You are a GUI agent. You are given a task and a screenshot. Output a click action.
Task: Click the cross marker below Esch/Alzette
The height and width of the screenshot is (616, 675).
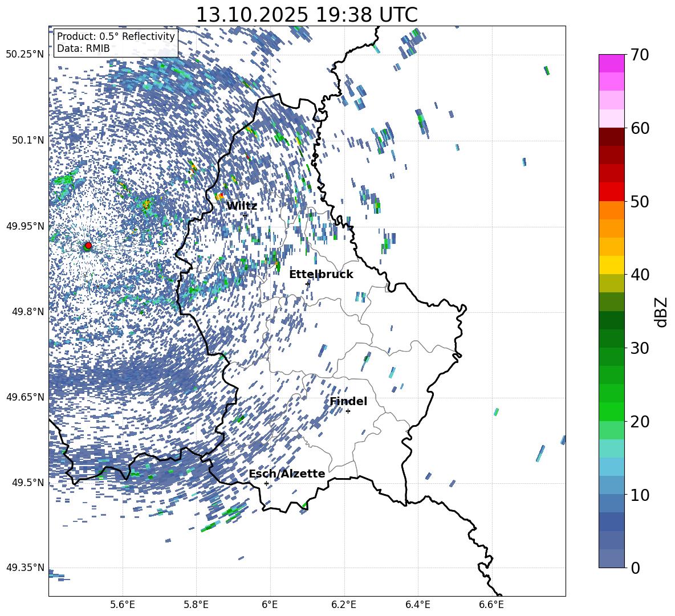[x=266, y=483]
